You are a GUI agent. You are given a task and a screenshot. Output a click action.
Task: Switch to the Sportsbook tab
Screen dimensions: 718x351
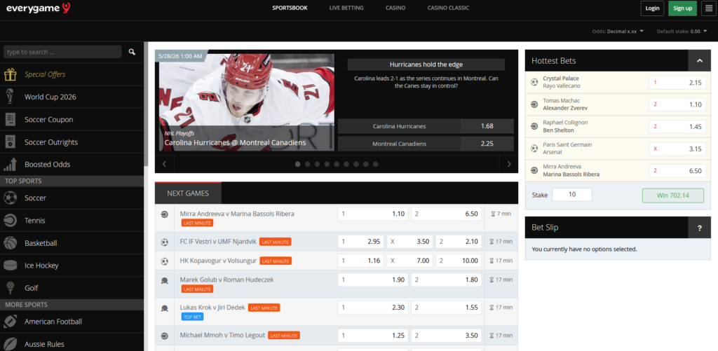290,8
